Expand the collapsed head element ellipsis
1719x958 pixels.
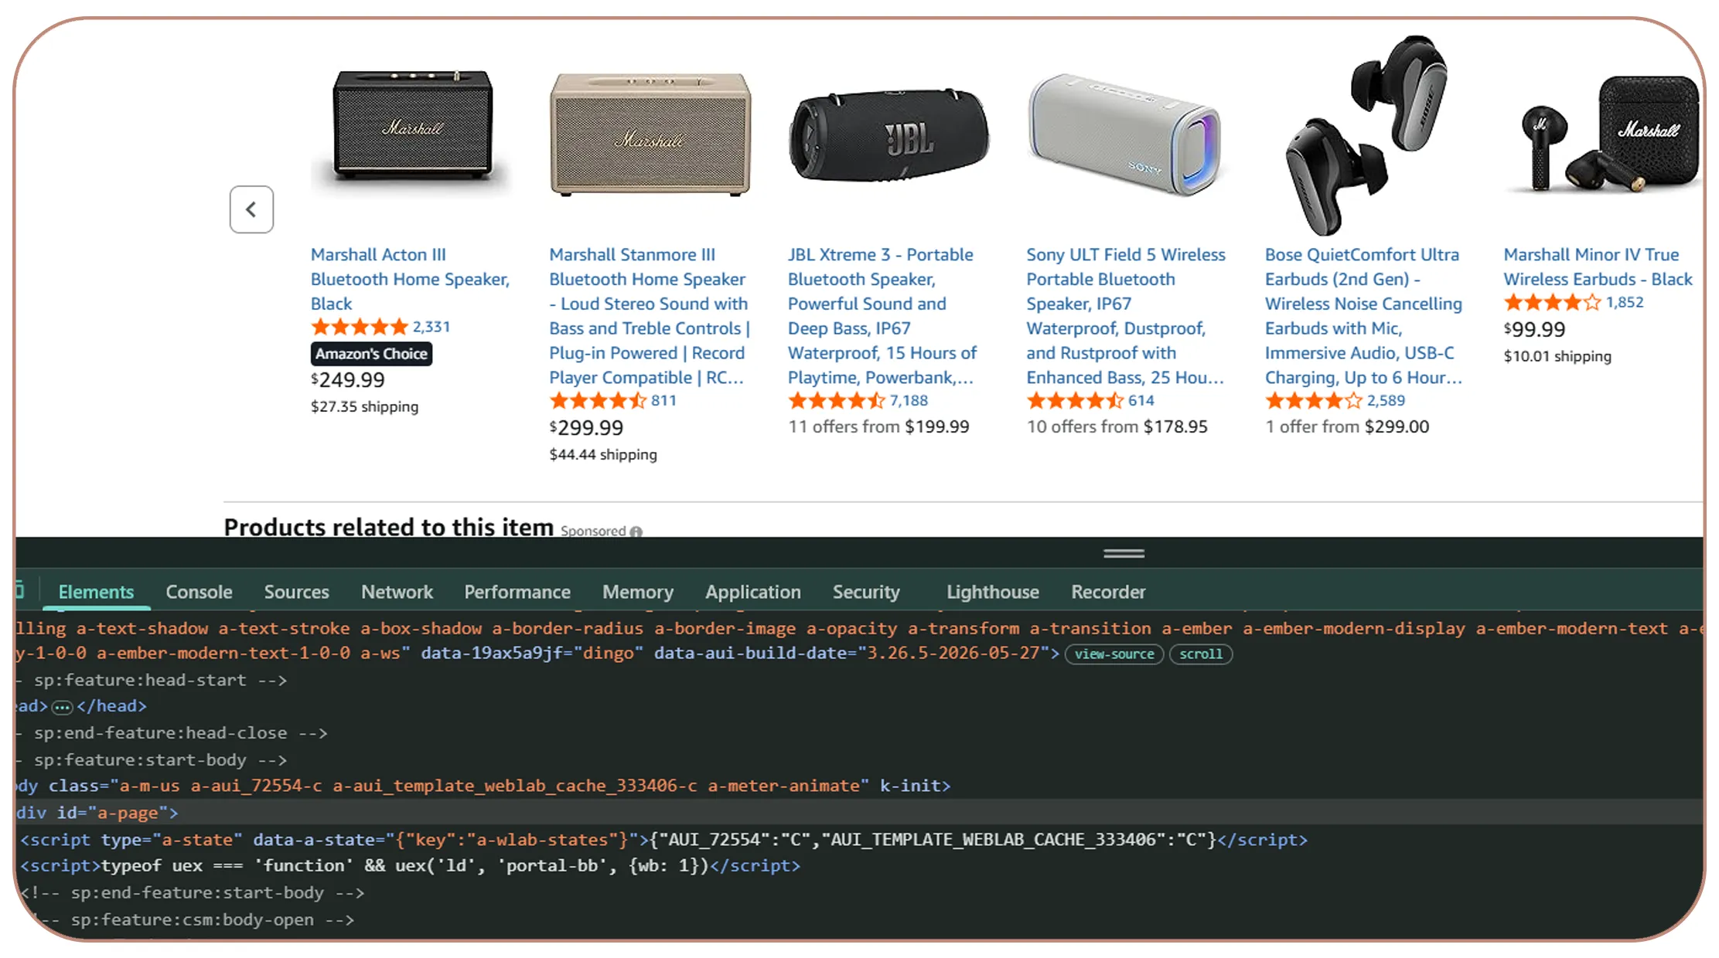point(62,707)
